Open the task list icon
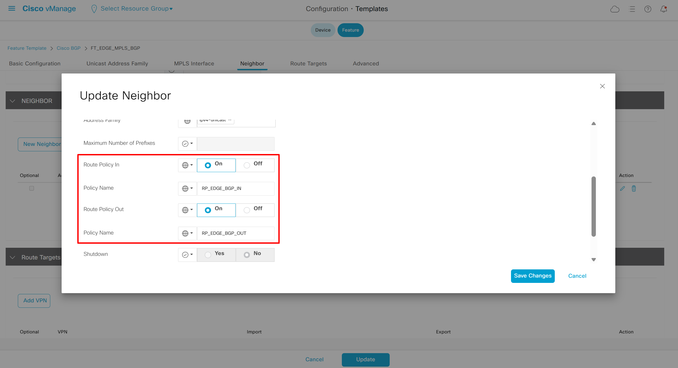 coord(632,9)
